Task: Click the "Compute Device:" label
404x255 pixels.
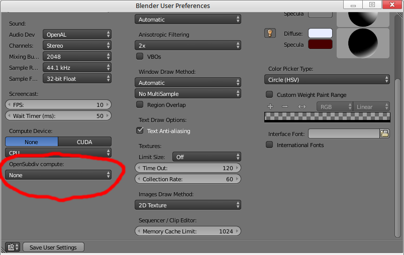Action: tap(31, 131)
